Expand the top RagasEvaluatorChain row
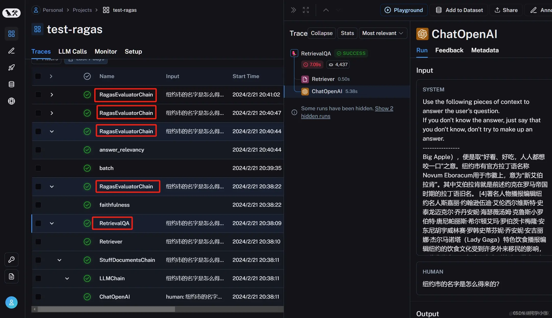Viewport: 552px width, 318px height. [x=52, y=95]
